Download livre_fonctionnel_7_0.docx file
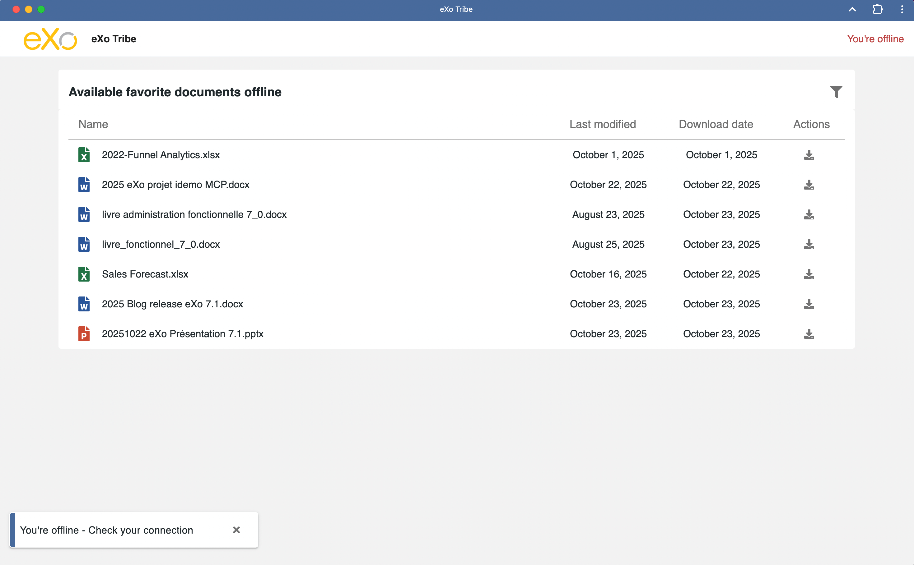The height and width of the screenshot is (565, 914). (x=809, y=244)
